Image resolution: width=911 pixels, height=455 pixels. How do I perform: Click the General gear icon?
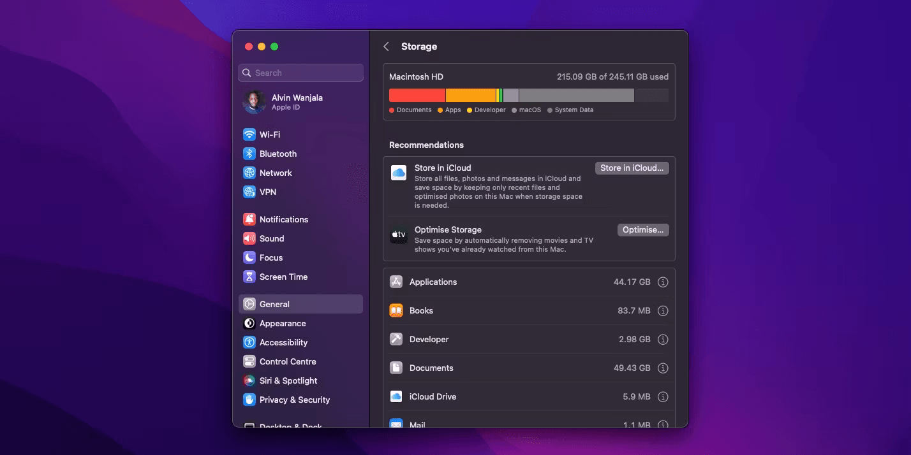(x=249, y=304)
